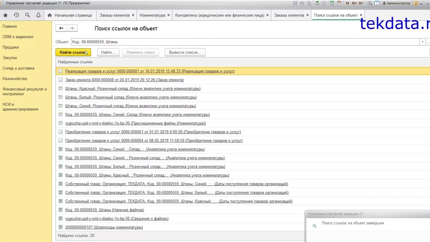Expand the dropdown arrow next to info icon
This screenshot has width=430, height=242.
(421, 3)
